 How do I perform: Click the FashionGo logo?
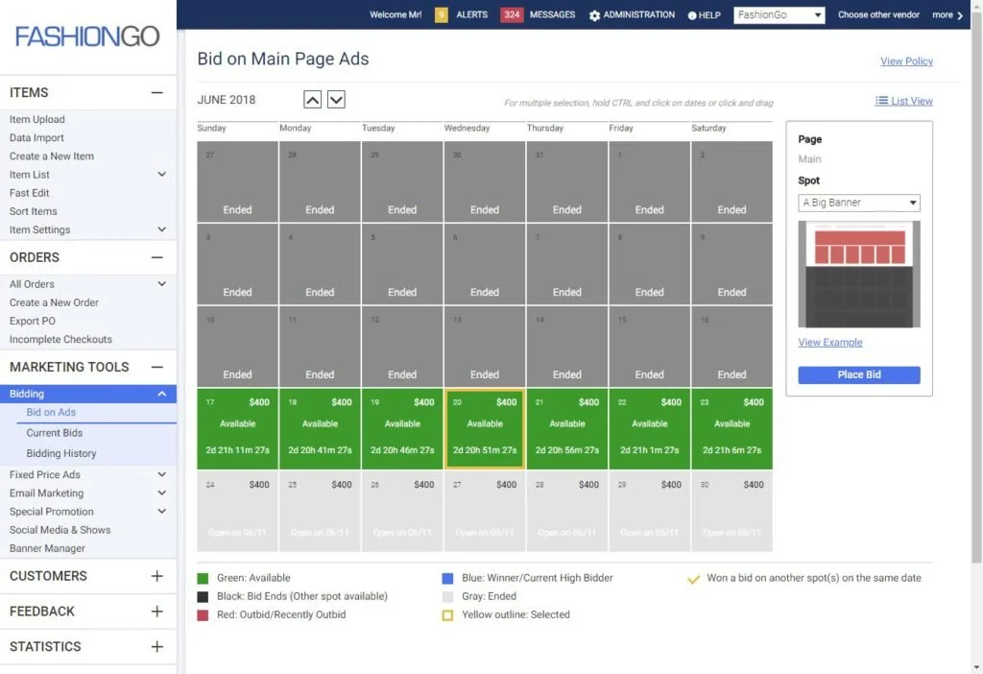coord(87,36)
